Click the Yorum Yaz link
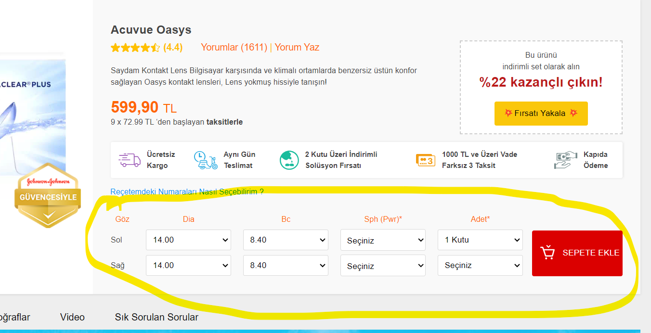Screen dimensions: 651x333 coord(297,47)
